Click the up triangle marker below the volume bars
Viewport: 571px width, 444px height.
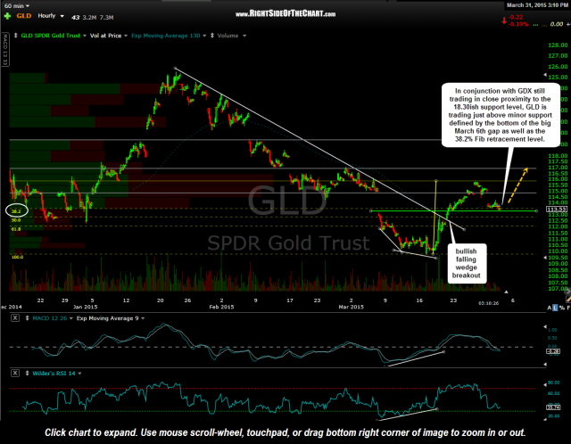(x=506, y=292)
